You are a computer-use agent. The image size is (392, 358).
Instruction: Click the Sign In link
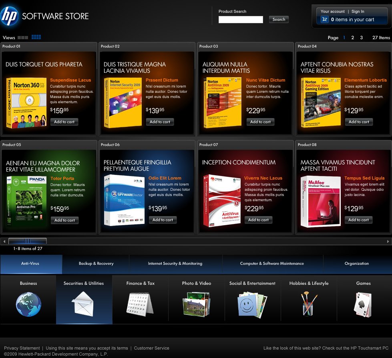358,12
